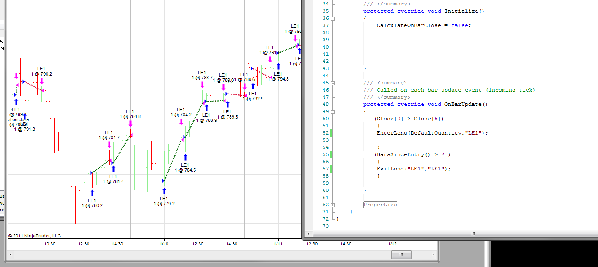598x267 pixels.
Task: Click the collapsed Properties region label
Action: [380, 205]
